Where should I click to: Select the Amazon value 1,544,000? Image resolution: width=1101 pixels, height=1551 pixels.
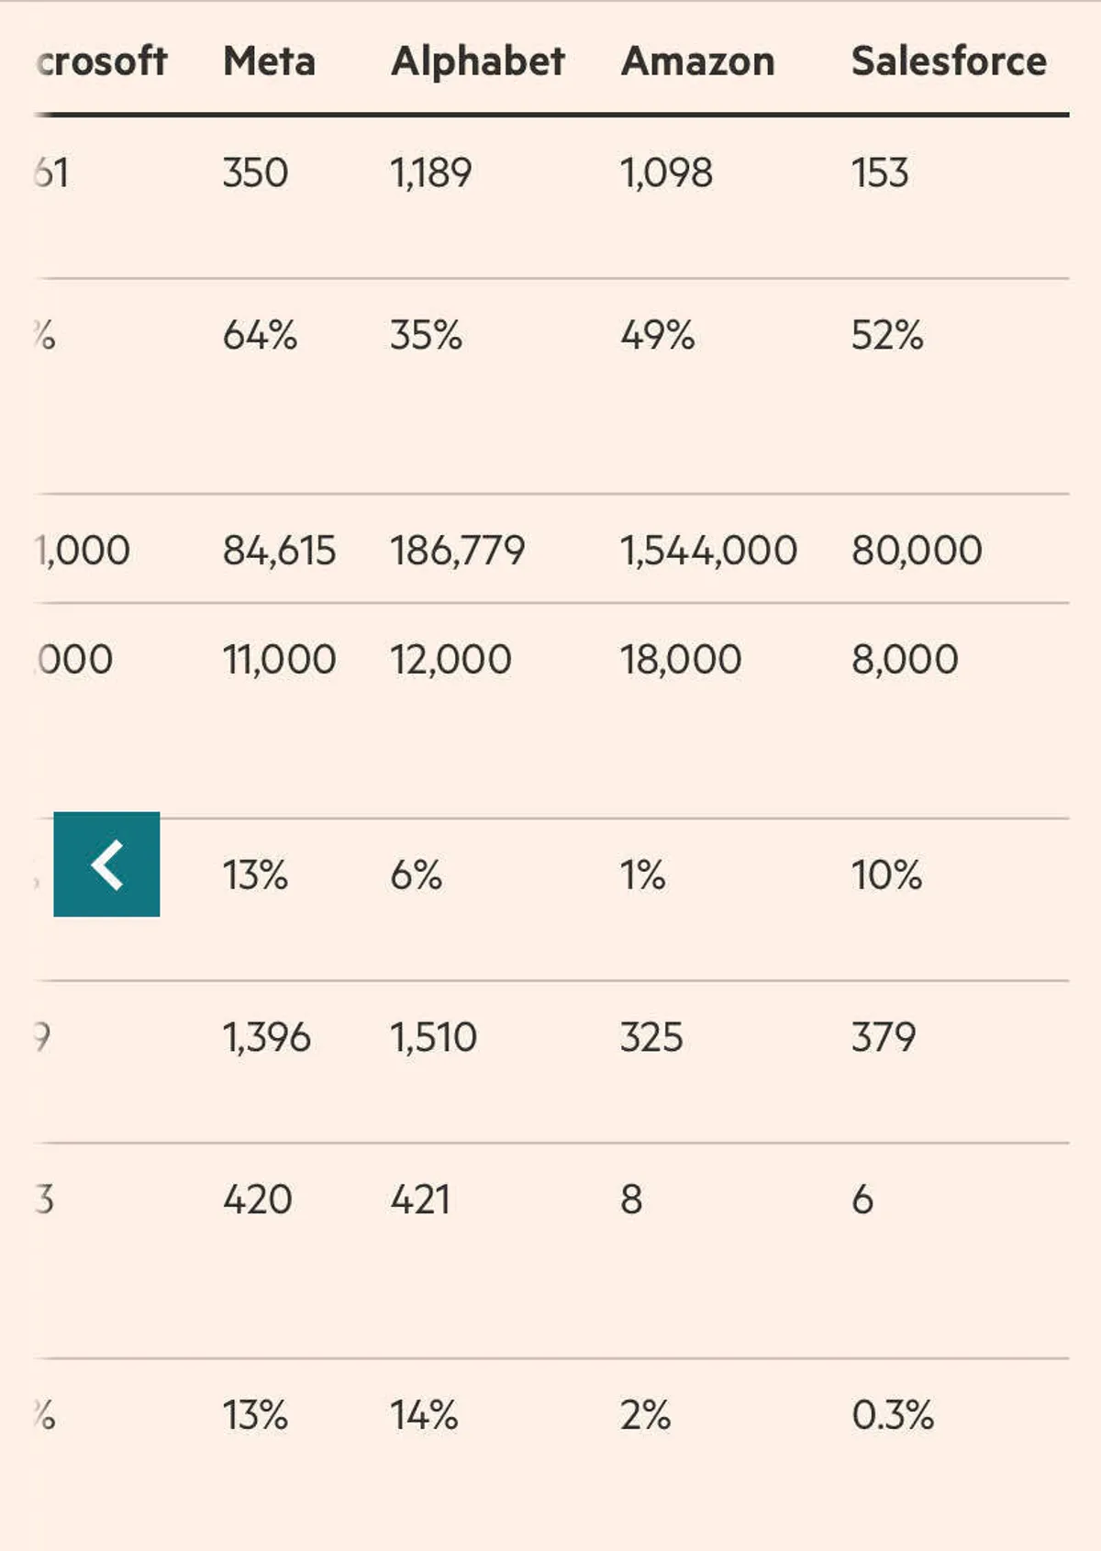click(708, 551)
